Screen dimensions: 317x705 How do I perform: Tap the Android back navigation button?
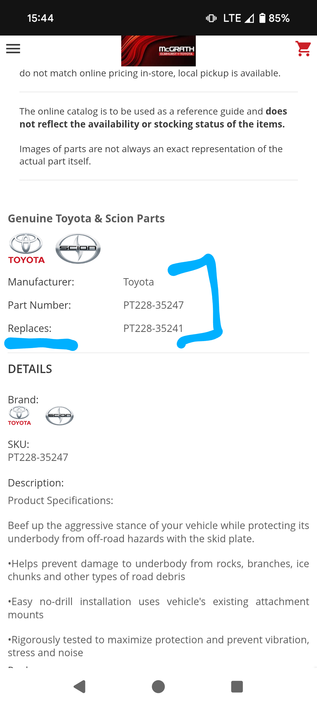click(80, 686)
